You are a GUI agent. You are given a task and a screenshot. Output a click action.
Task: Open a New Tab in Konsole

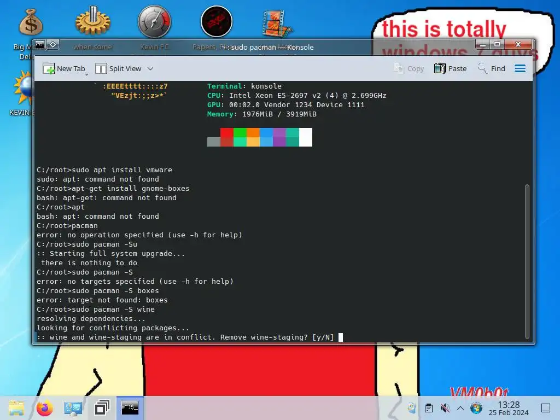pyautogui.click(x=63, y=68)
